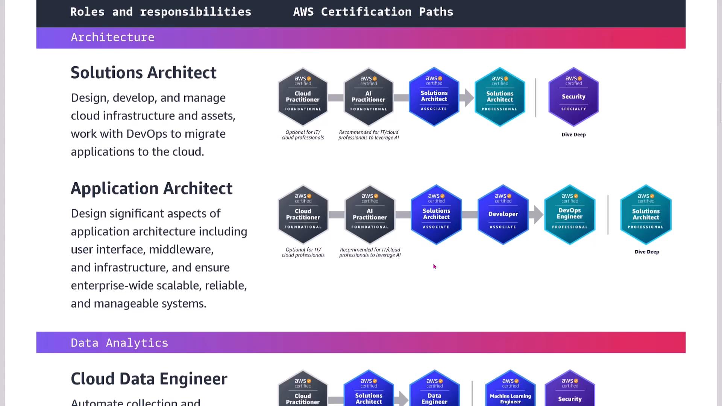Click Dive Deep label under Security badge
The image size is (722, 406).
pyautogui.click(x=573, y=135)
